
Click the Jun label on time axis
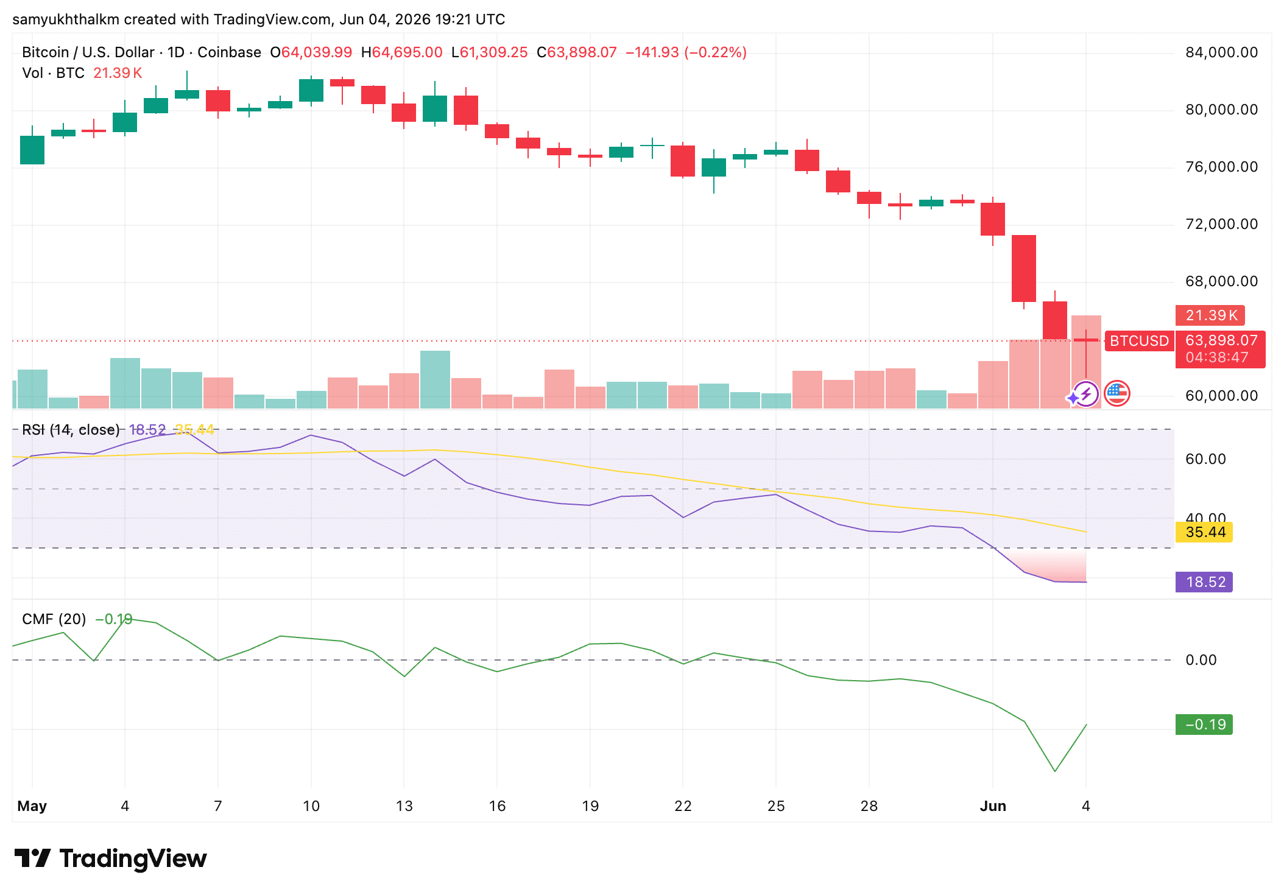point(993,806)
